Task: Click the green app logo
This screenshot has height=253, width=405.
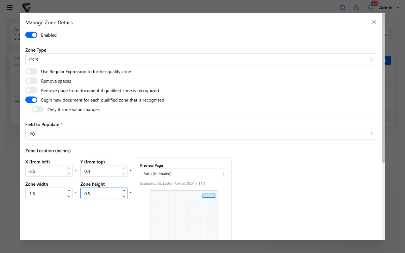Action: coord(27,8)
